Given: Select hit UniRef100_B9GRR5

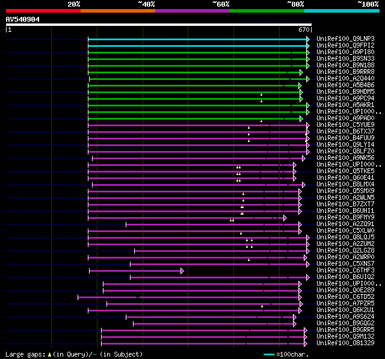Looking at the screenshot, I should coord(345,330).
